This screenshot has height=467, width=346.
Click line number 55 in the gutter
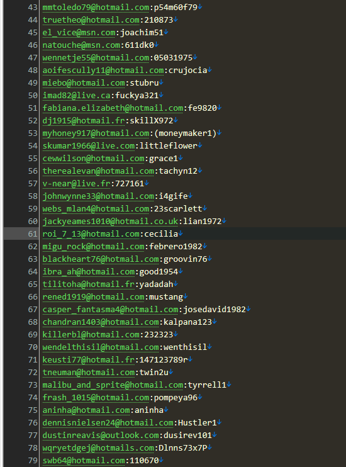click(x=33, y=159)
